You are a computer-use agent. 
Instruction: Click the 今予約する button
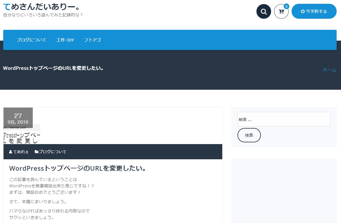314,11
